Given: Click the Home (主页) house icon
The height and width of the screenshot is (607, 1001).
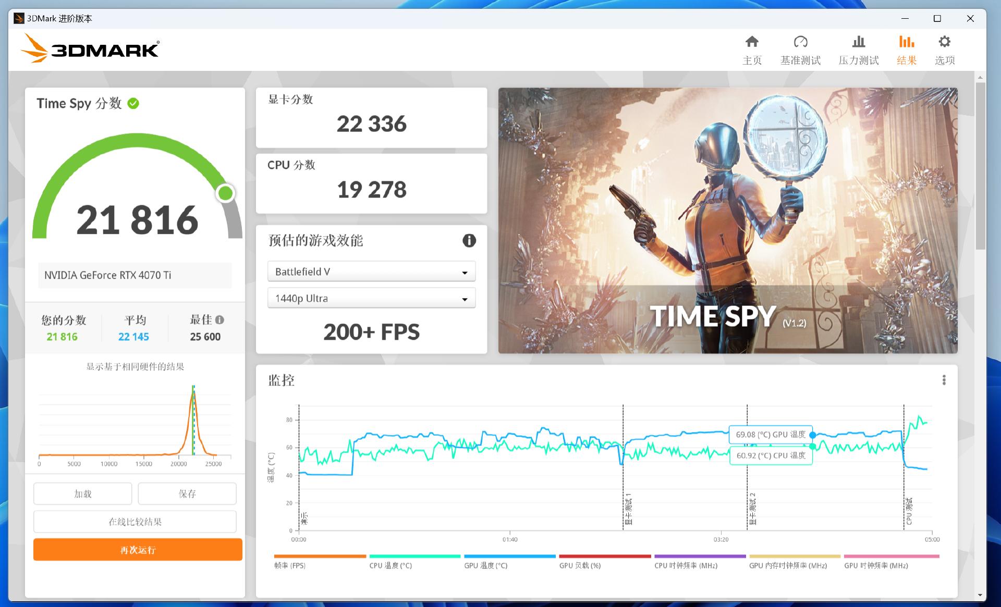Looking at the screenshot, I should [752, 42].
